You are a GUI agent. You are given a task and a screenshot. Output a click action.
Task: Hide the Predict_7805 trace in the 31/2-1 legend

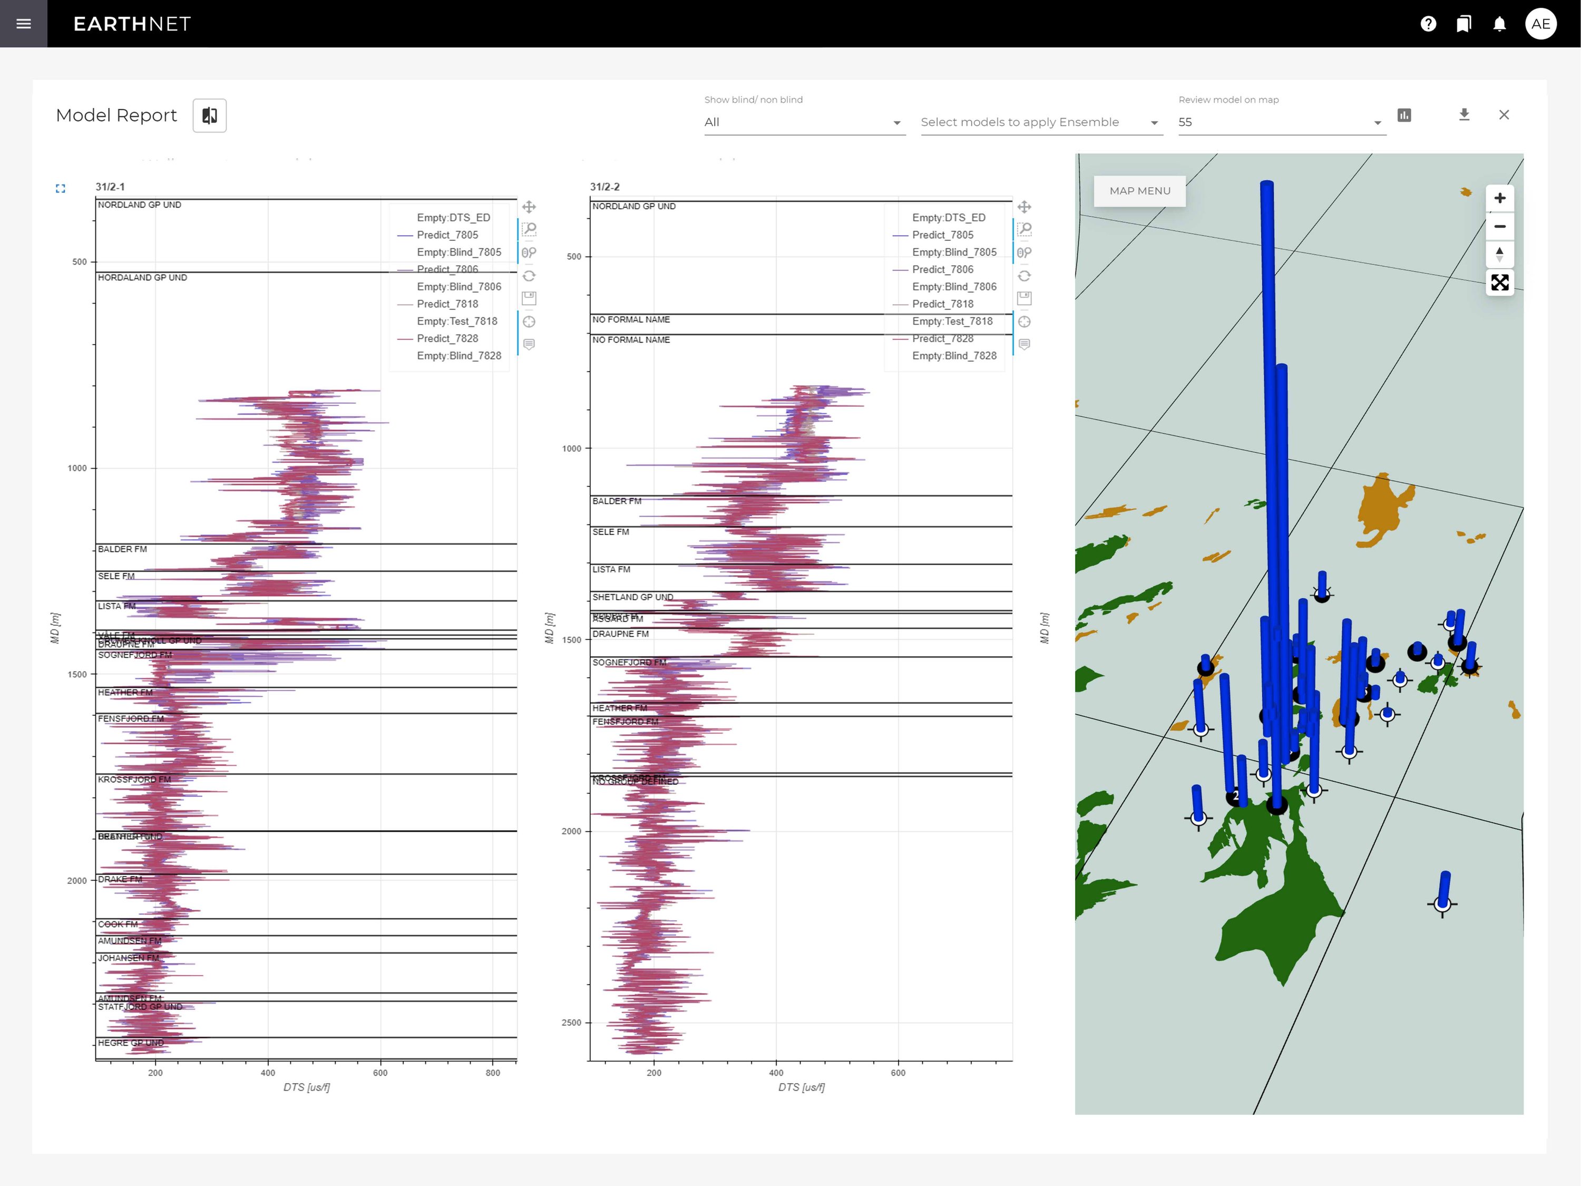point(447,235)
